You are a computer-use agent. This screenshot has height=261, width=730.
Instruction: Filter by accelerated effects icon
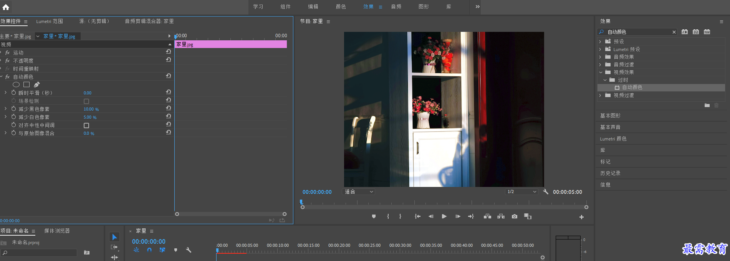pos(685,32)
